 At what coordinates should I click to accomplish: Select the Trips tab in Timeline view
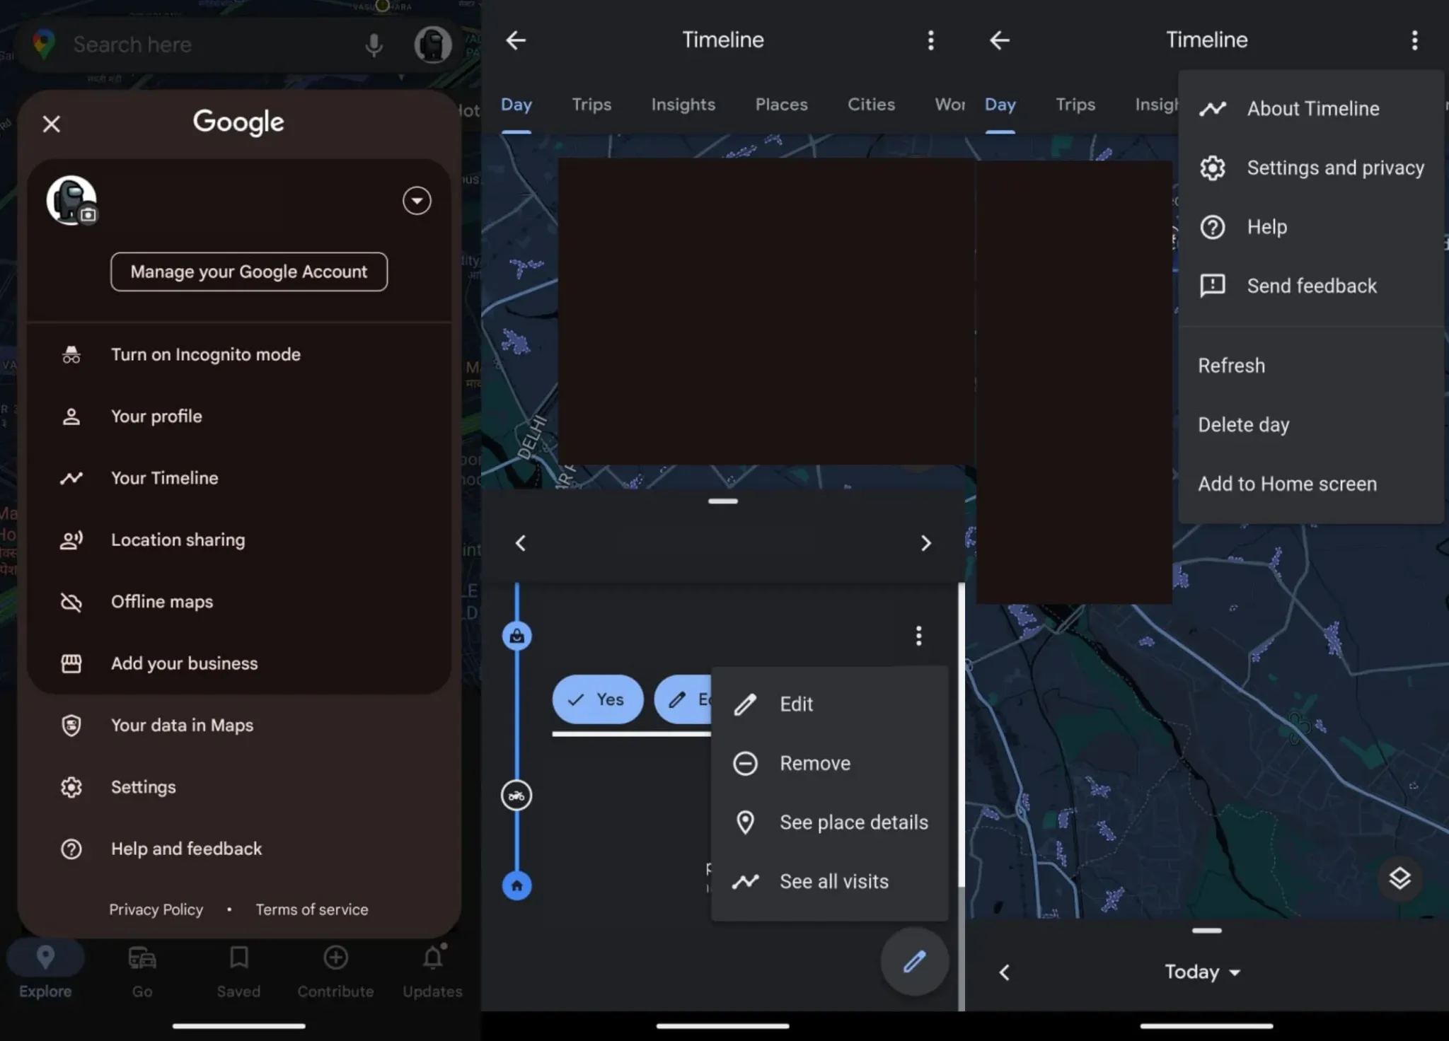pos(591,103)
